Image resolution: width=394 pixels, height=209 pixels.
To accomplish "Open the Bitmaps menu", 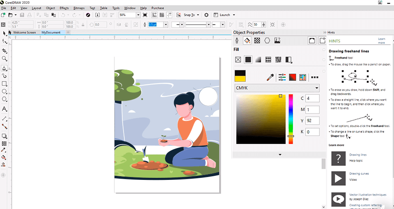I will click(x=78, y=8).
